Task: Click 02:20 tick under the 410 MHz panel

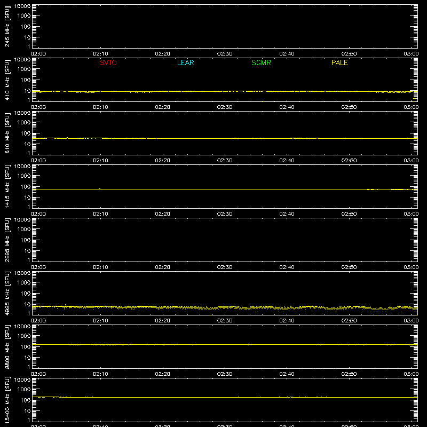Action: tap(163, 107)
